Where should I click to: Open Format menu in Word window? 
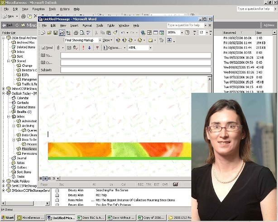pos(87,25)
